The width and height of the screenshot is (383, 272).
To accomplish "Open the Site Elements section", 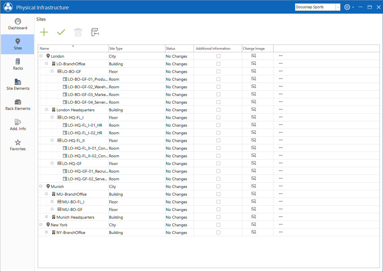I will point(18,85).
